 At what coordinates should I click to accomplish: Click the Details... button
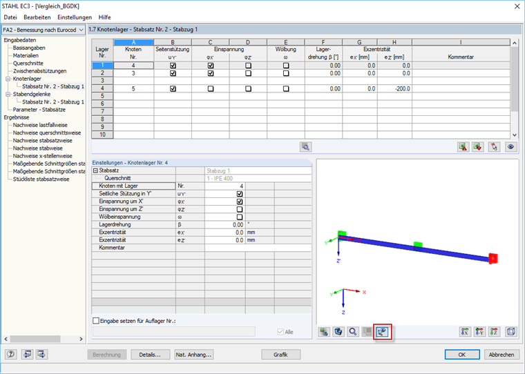click(x=150, y=355)
